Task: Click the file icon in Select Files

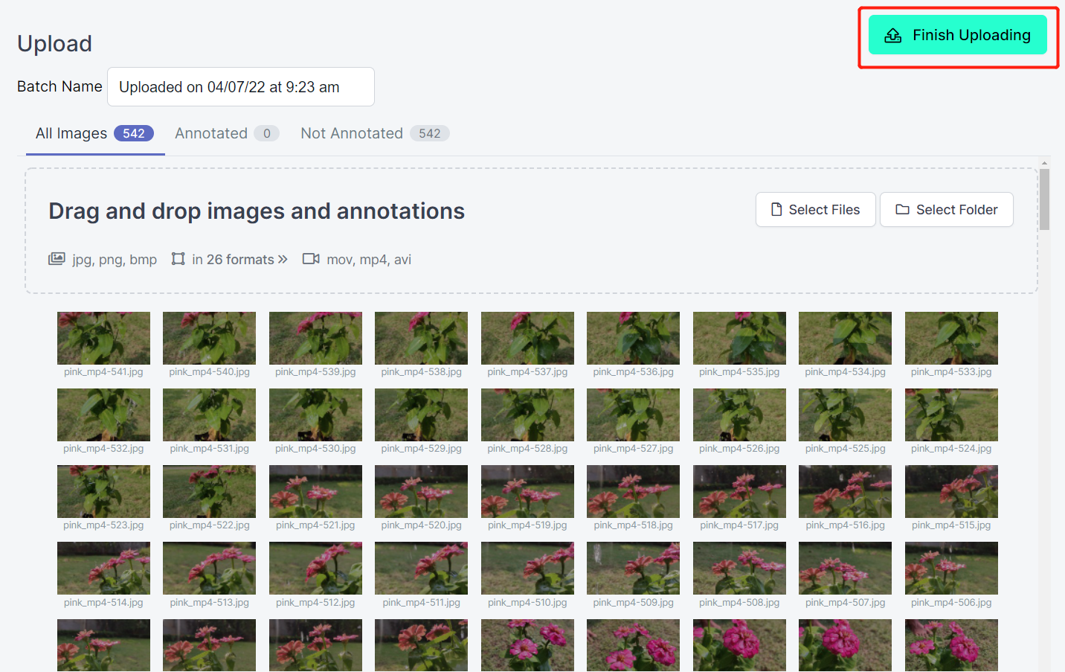Action: (776, 210)
